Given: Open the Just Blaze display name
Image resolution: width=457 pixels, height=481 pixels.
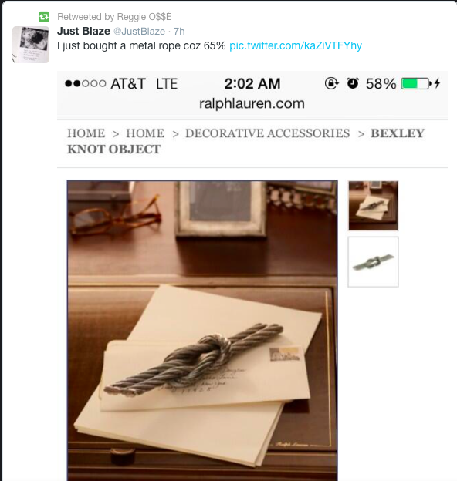Looking at the screenshot, I should pos(83,31).
